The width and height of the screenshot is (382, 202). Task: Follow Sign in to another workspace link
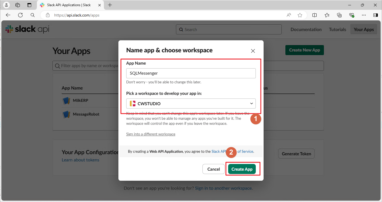[x=223, y=188]
